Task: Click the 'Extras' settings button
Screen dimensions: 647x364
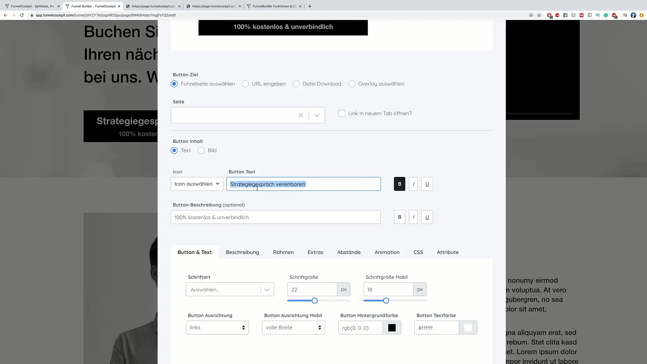Action: (315, 252)
